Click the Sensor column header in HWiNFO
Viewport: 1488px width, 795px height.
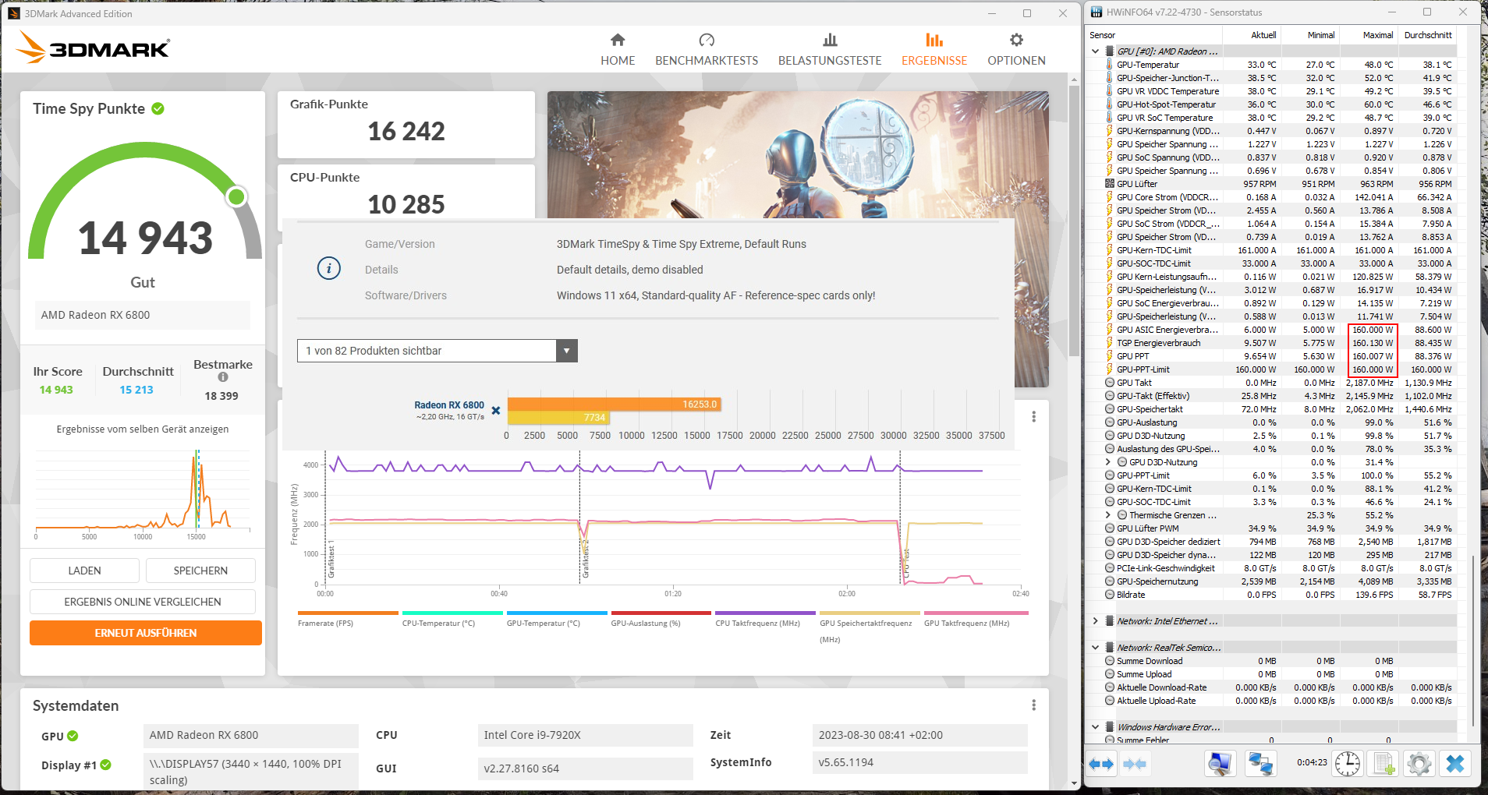pos(1154,35)
